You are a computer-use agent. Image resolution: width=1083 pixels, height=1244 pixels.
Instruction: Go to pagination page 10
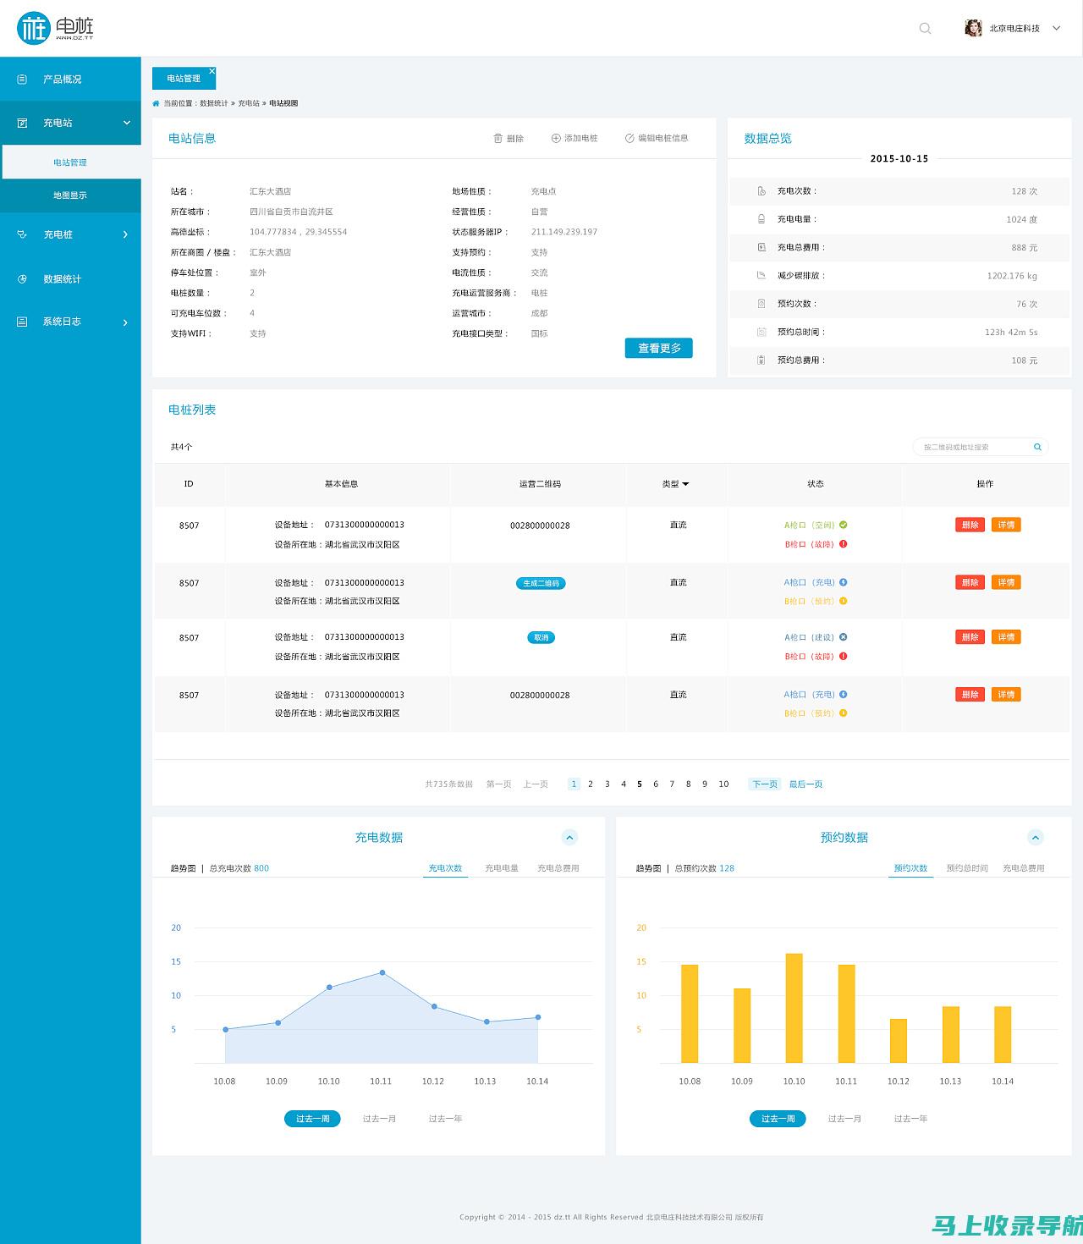[723, 784]
